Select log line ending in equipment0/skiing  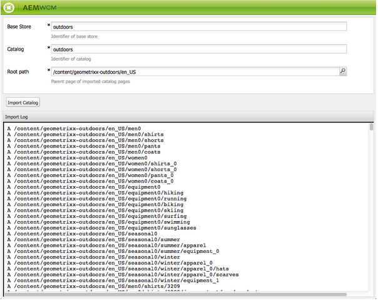[x=95, y=210]
